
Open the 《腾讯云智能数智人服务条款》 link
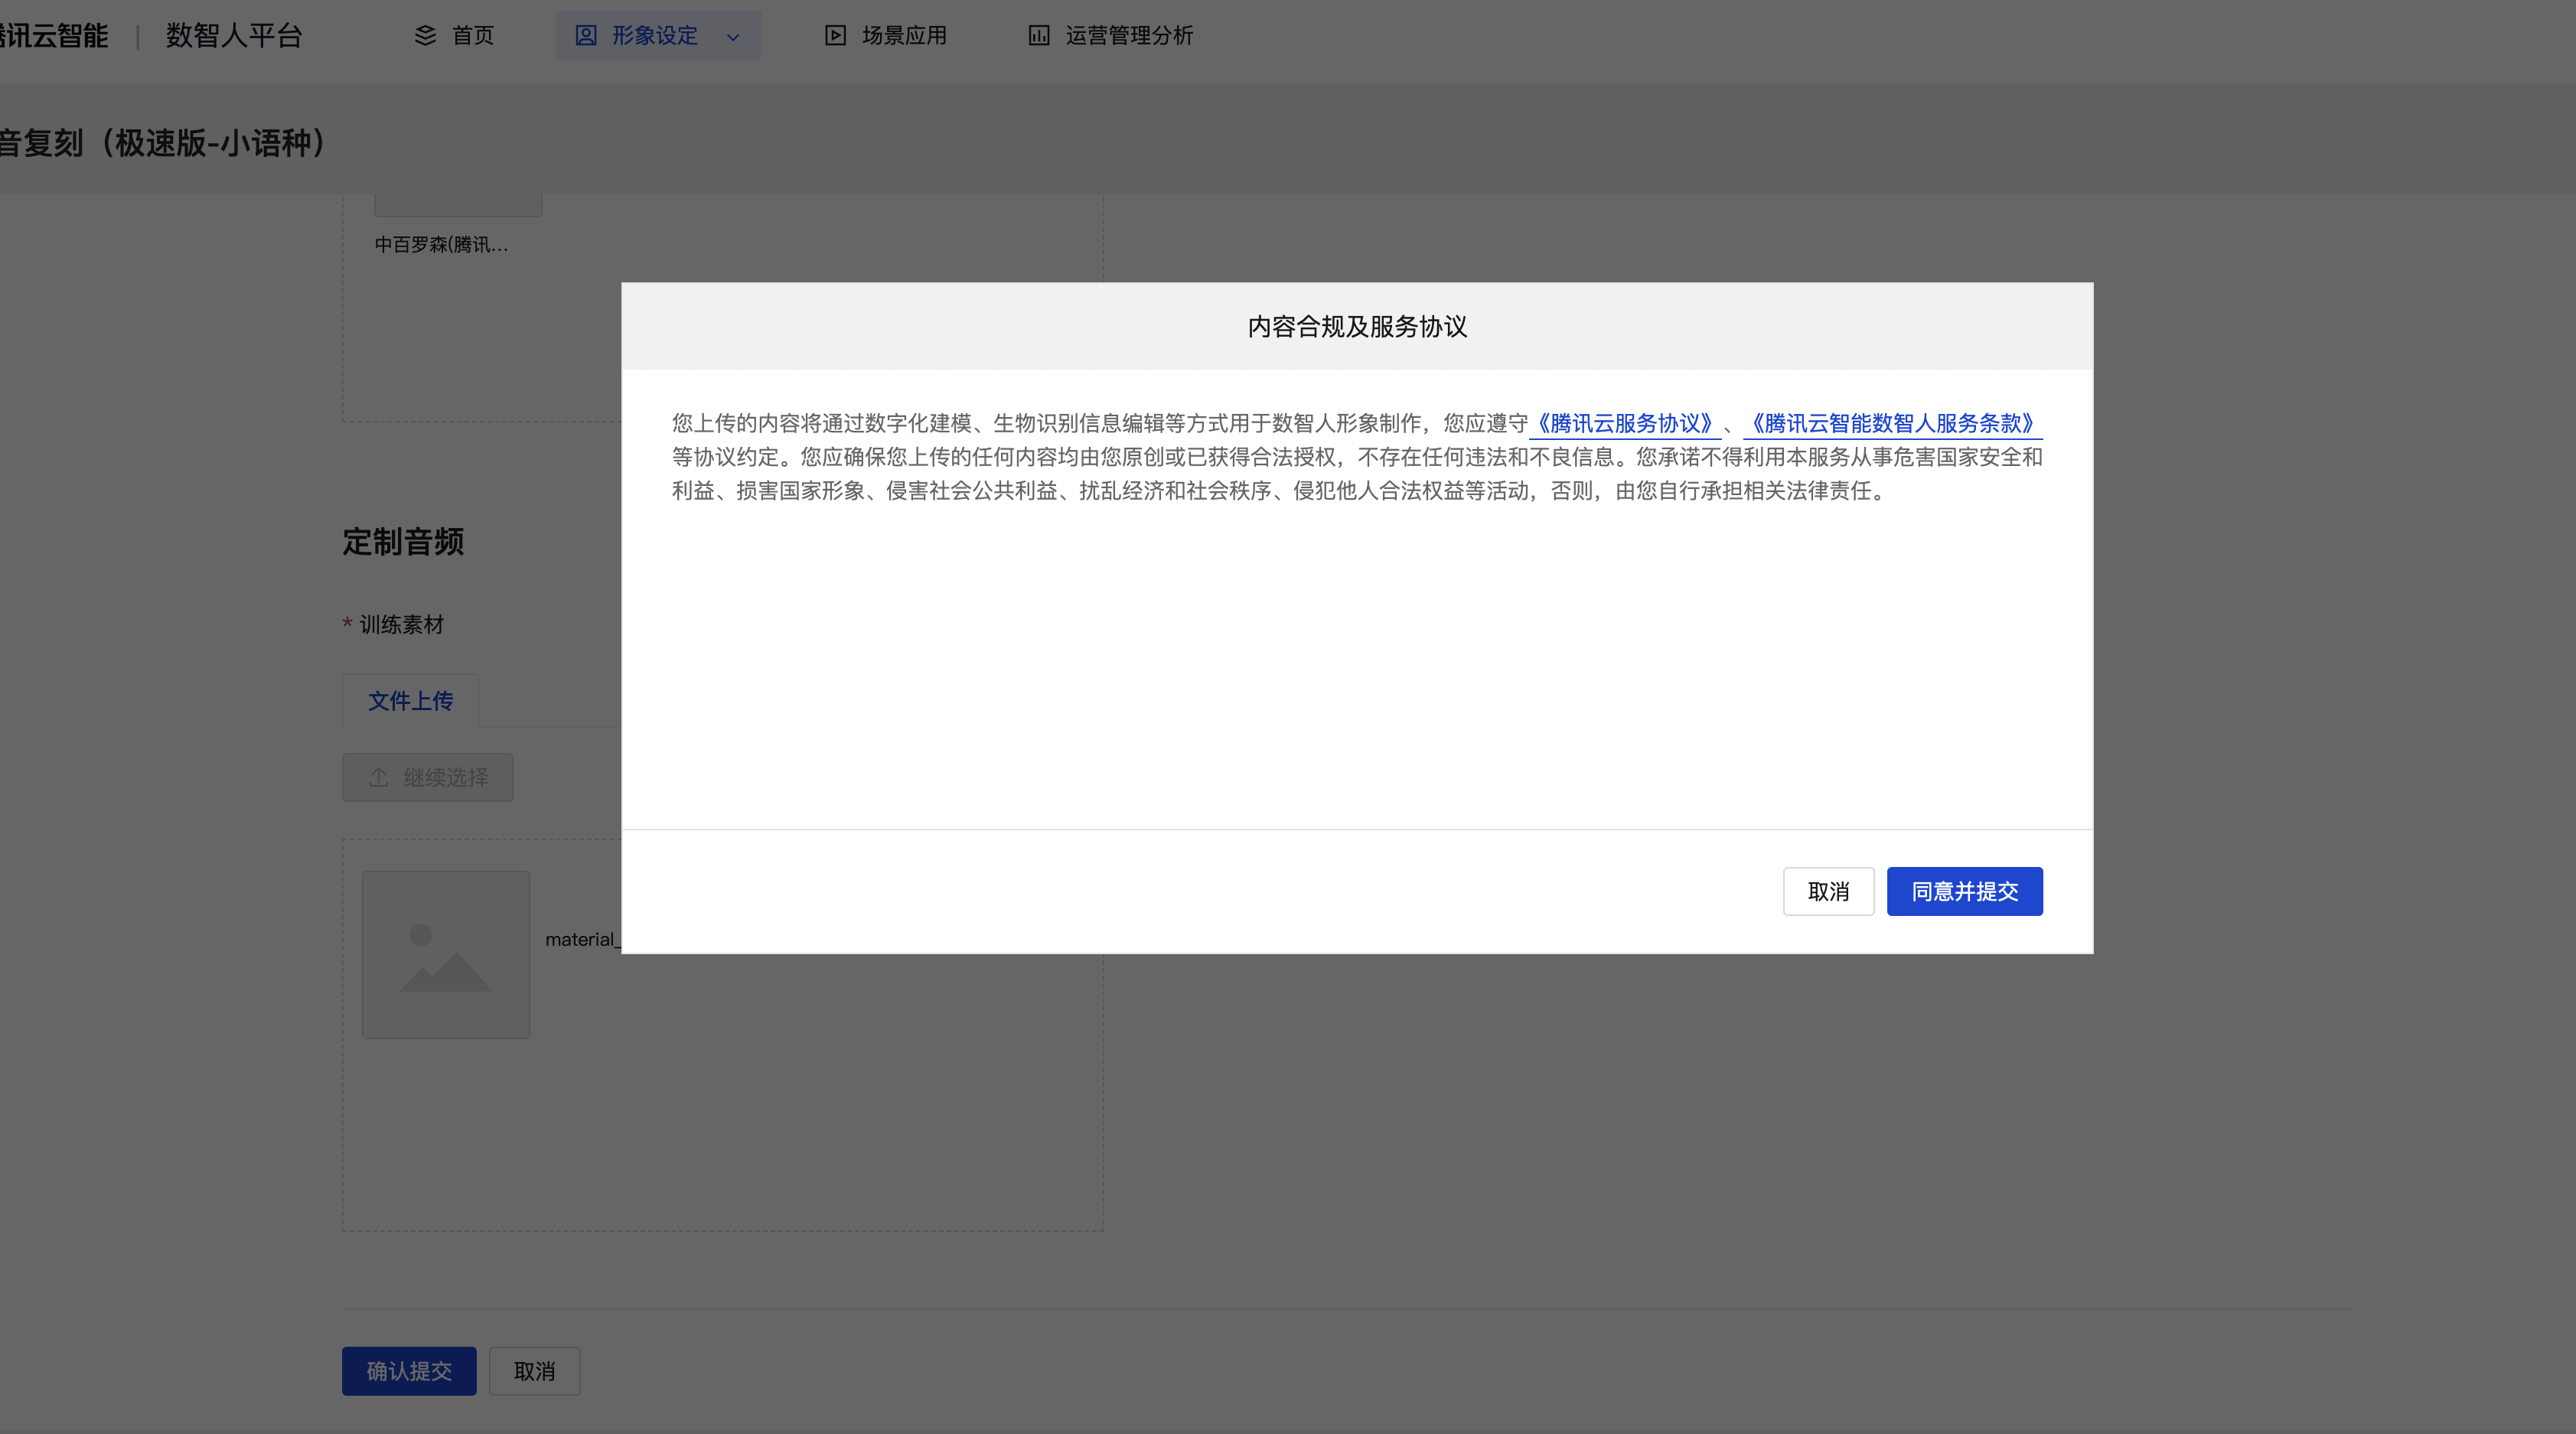(x=1892, y=423)
